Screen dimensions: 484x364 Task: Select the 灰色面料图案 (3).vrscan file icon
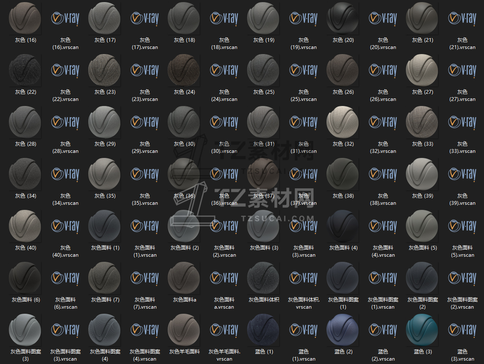65,329
